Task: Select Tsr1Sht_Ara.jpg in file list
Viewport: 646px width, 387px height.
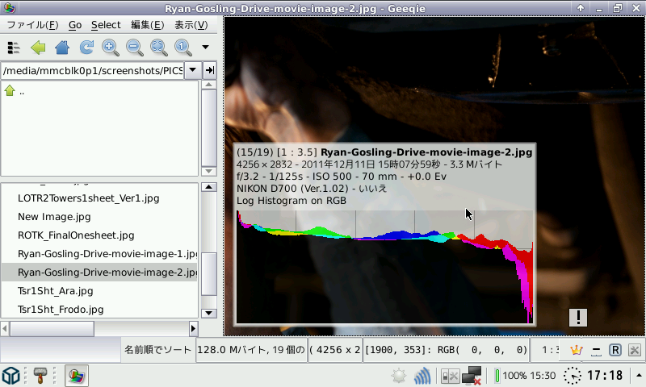Action: 99,291
